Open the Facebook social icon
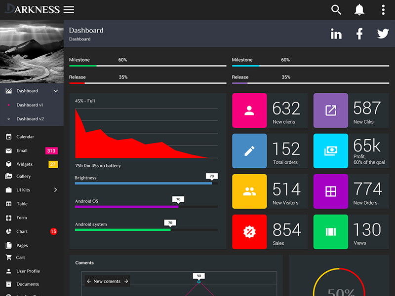Screen dimensions: 395x296 (359, 34)
